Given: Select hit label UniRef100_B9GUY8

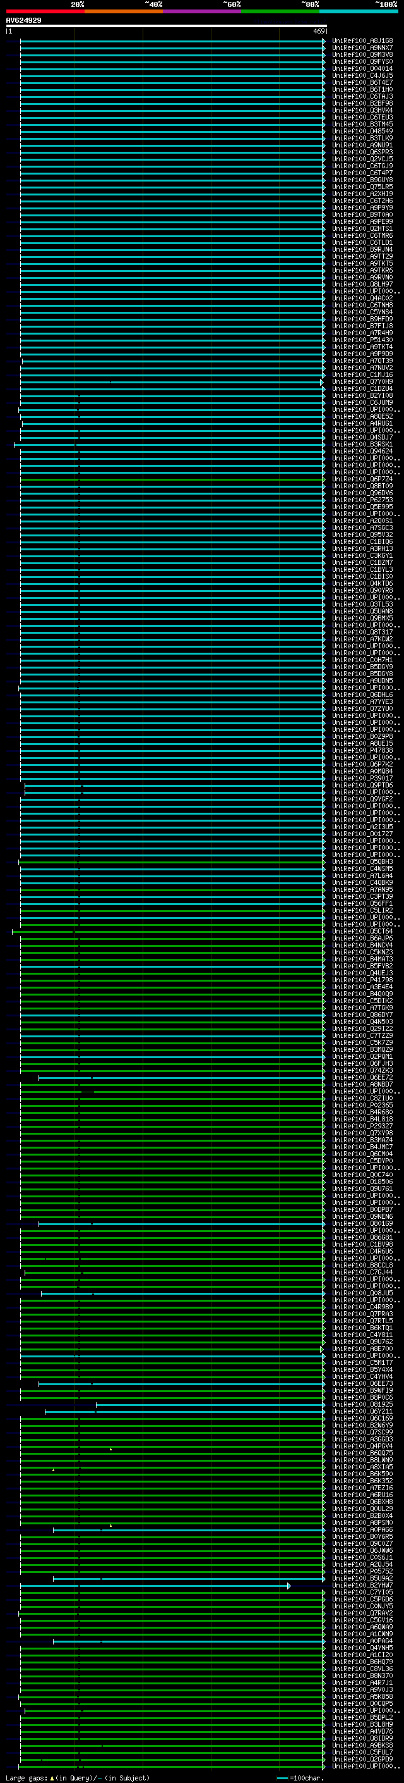Looking at the screenshot, I should point(362,180).
